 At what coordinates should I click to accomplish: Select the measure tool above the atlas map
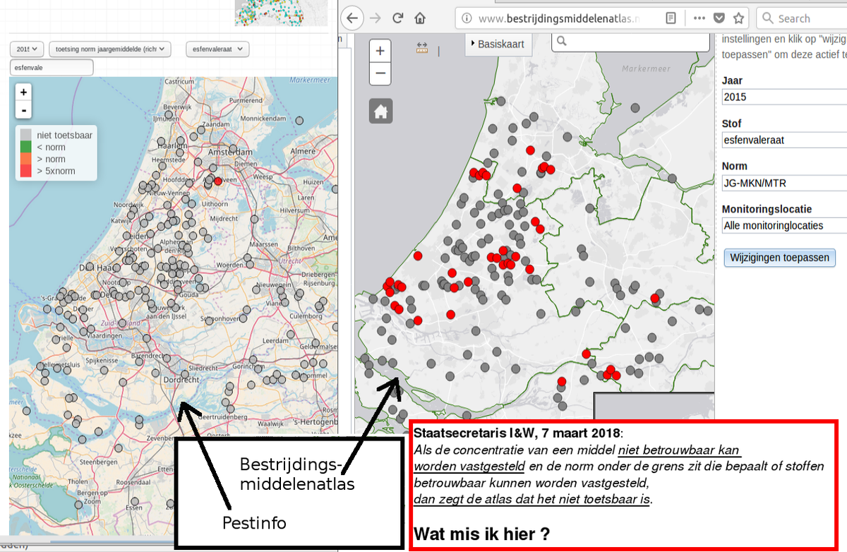click(421, 47)
